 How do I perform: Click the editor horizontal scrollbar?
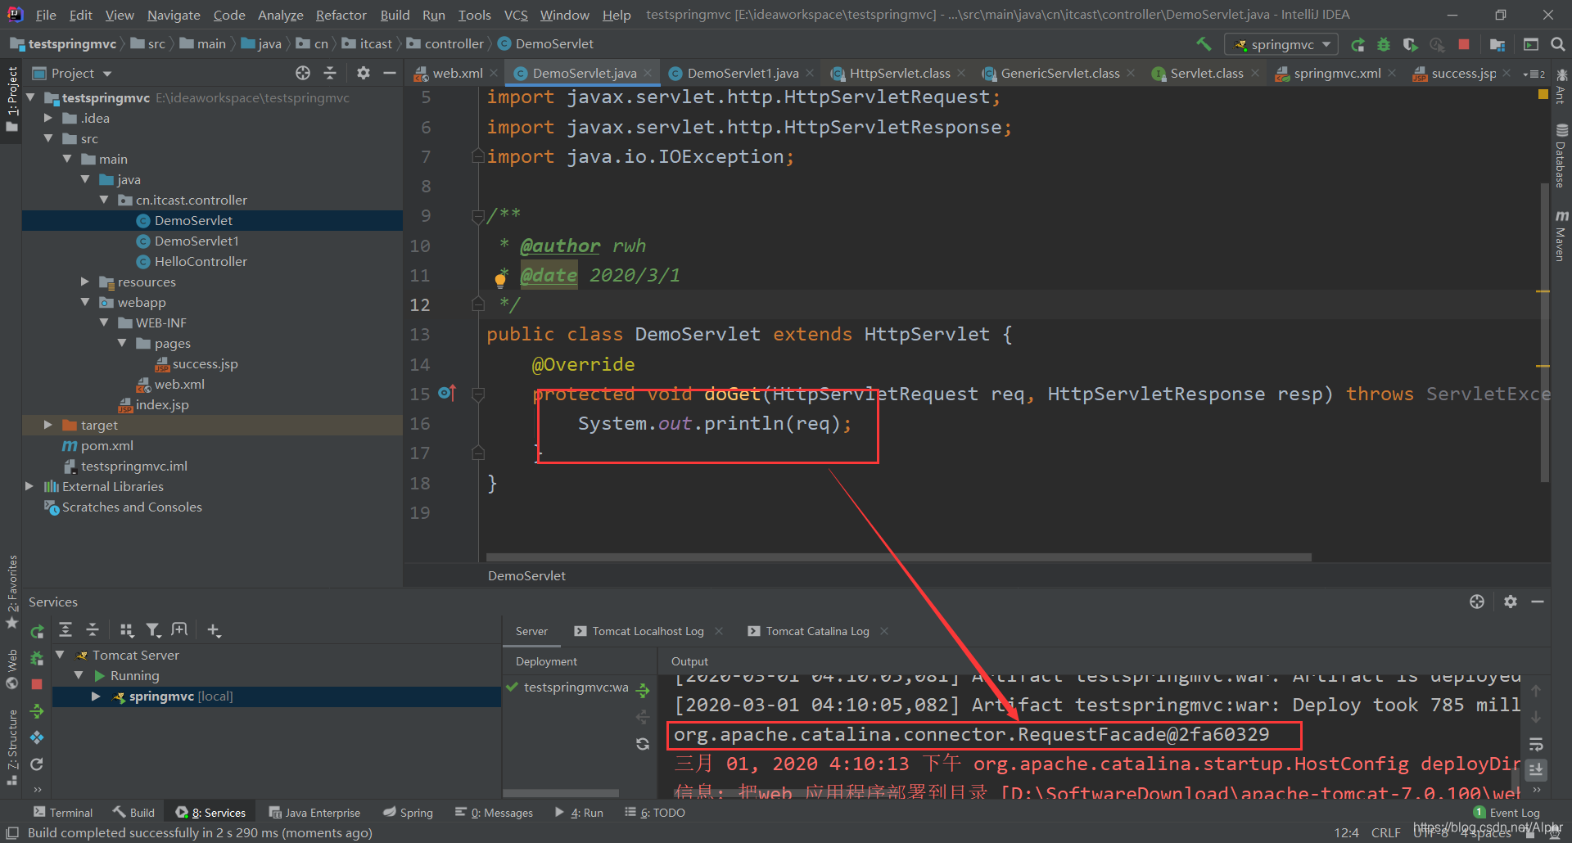pyautogui.click(x=899, y=557)
